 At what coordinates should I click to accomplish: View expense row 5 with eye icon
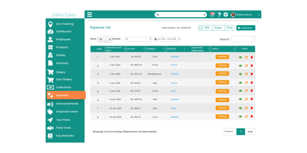pos(240,91)
